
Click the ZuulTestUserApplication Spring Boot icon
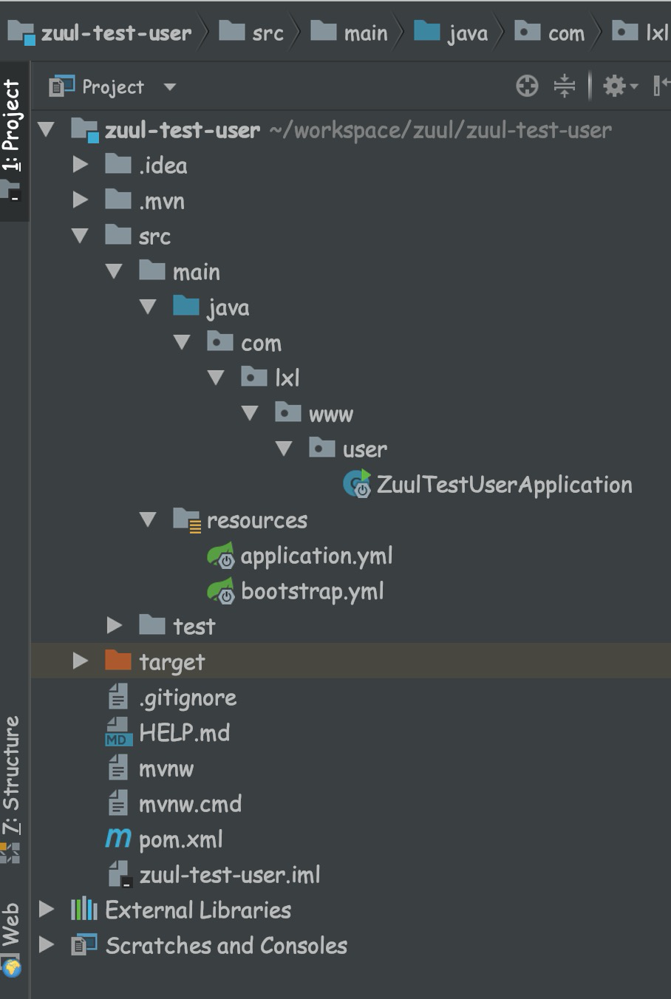(x=356, y=485)
